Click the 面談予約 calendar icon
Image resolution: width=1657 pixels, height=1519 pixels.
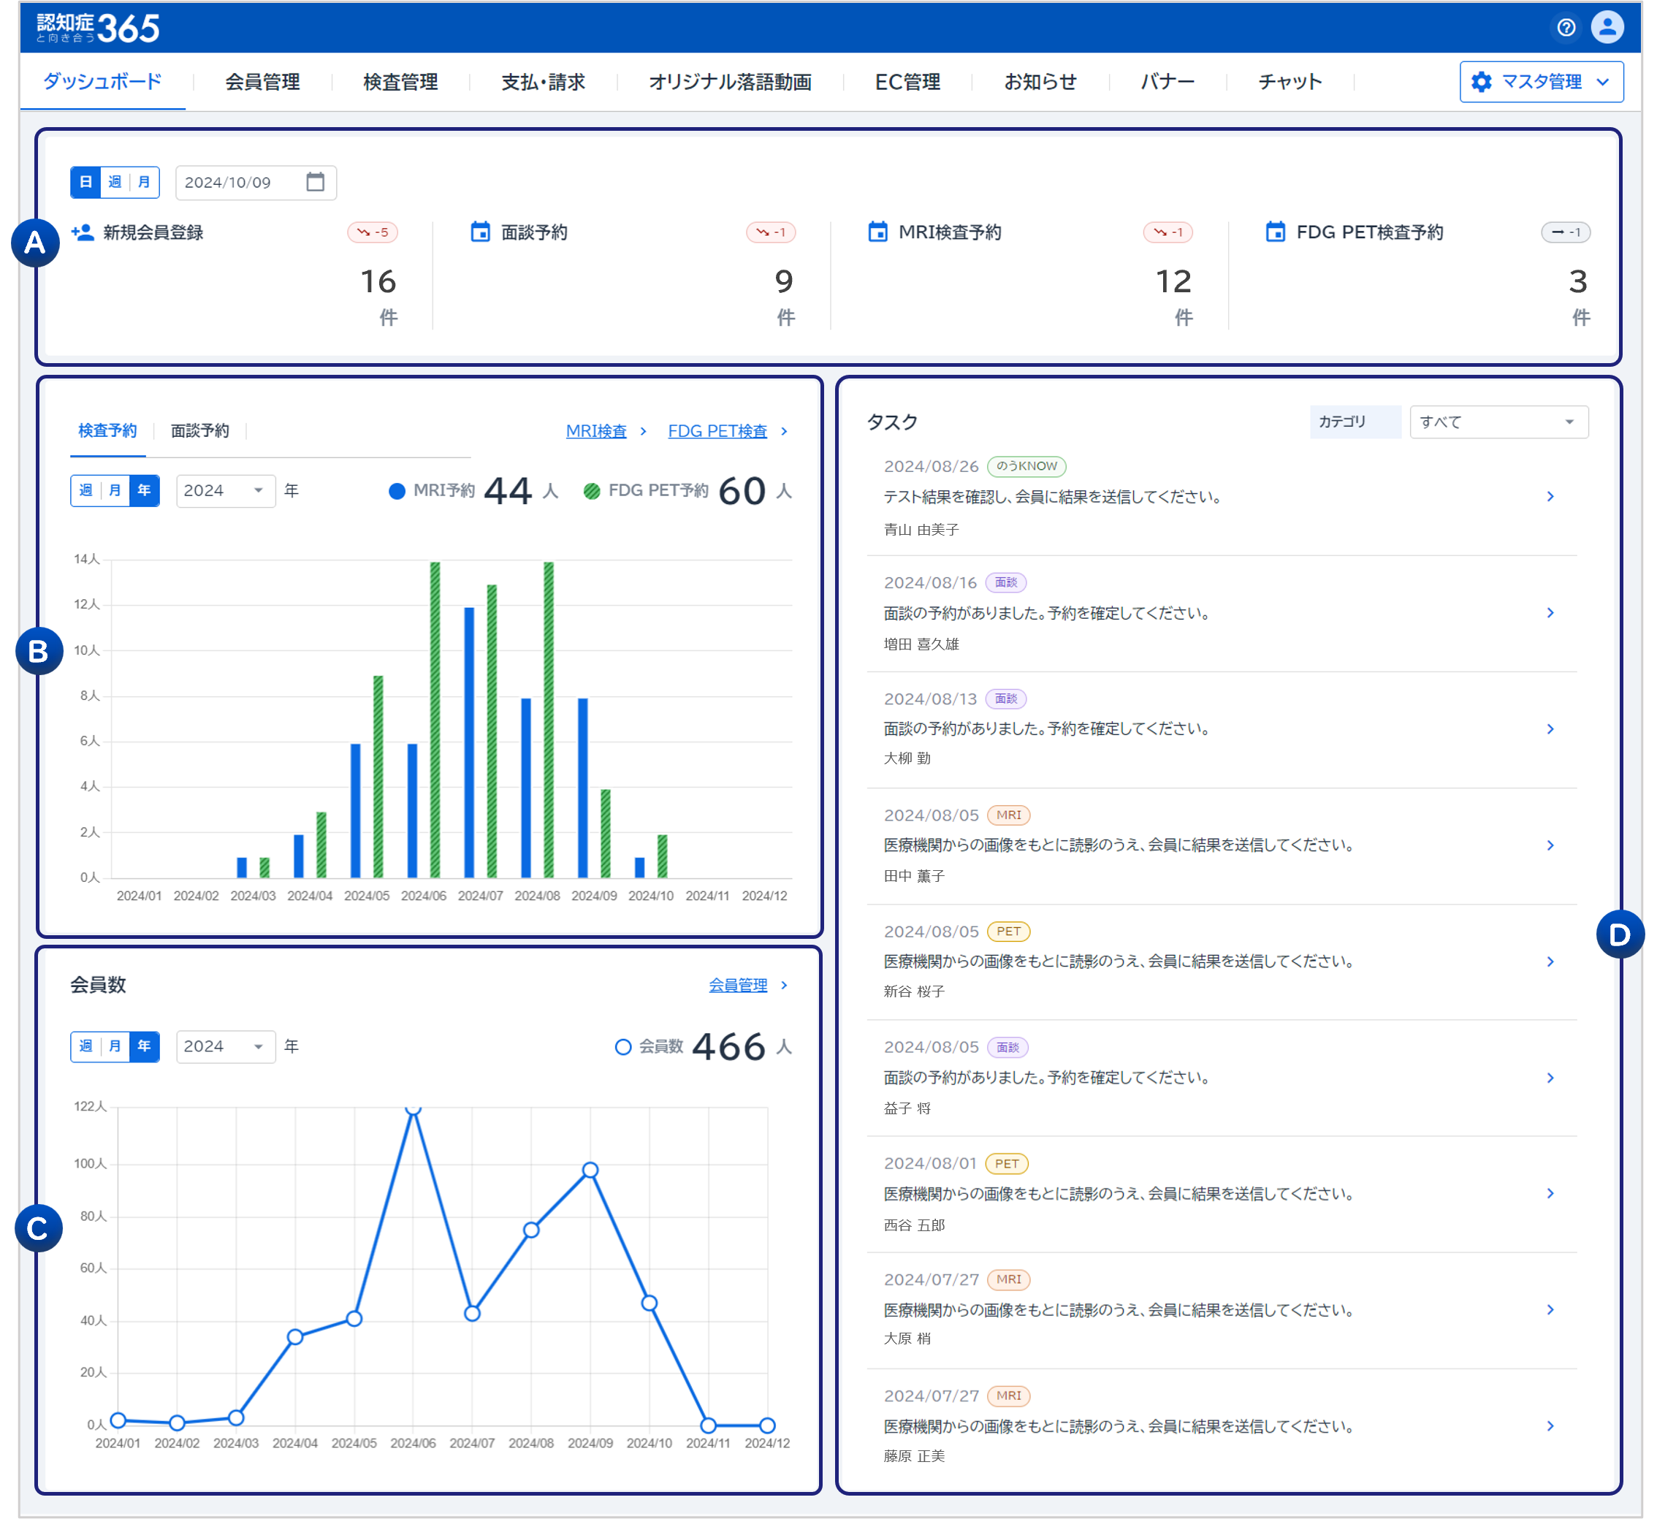coord(480,232)
